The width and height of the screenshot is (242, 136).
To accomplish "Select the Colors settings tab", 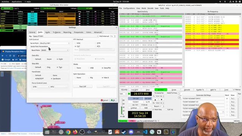I will [x=88, y=32].
